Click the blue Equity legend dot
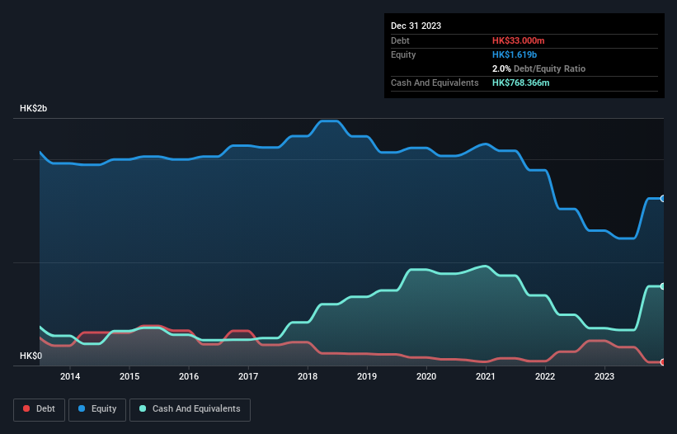This screenshot has height=434, width=677. pos(82,408)
